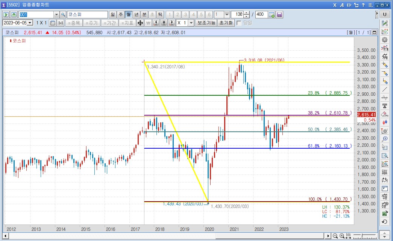The width and height of the screenshot is (393, 241).
Task: Click the save floppy disk icon
Action: [279, 15]
